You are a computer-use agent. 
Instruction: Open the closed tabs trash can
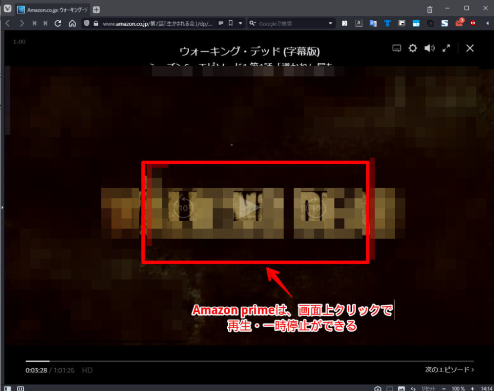(430, 10)
